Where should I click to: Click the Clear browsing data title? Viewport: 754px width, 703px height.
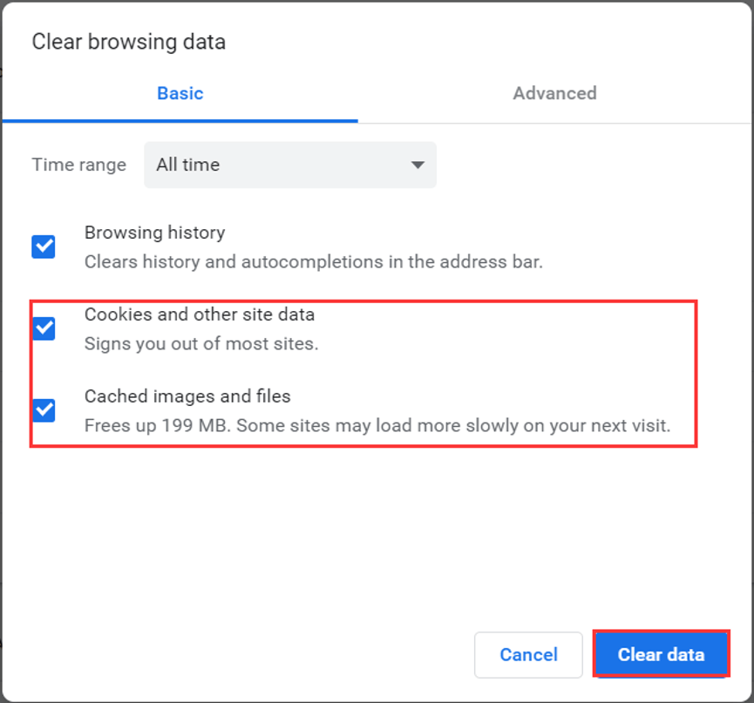tap(128, 42)
